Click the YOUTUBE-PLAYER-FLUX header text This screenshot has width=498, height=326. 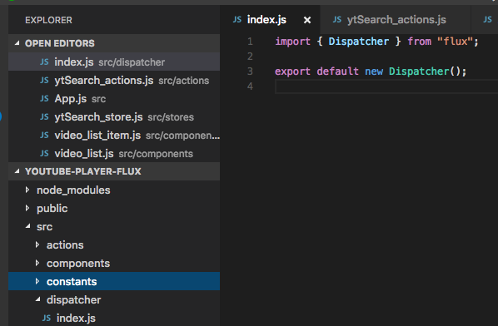pyautogui.click(x=83, y=171)
